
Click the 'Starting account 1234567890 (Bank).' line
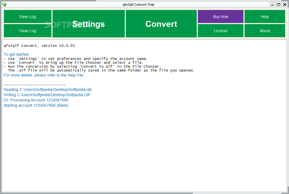click(x=36, y=105)
